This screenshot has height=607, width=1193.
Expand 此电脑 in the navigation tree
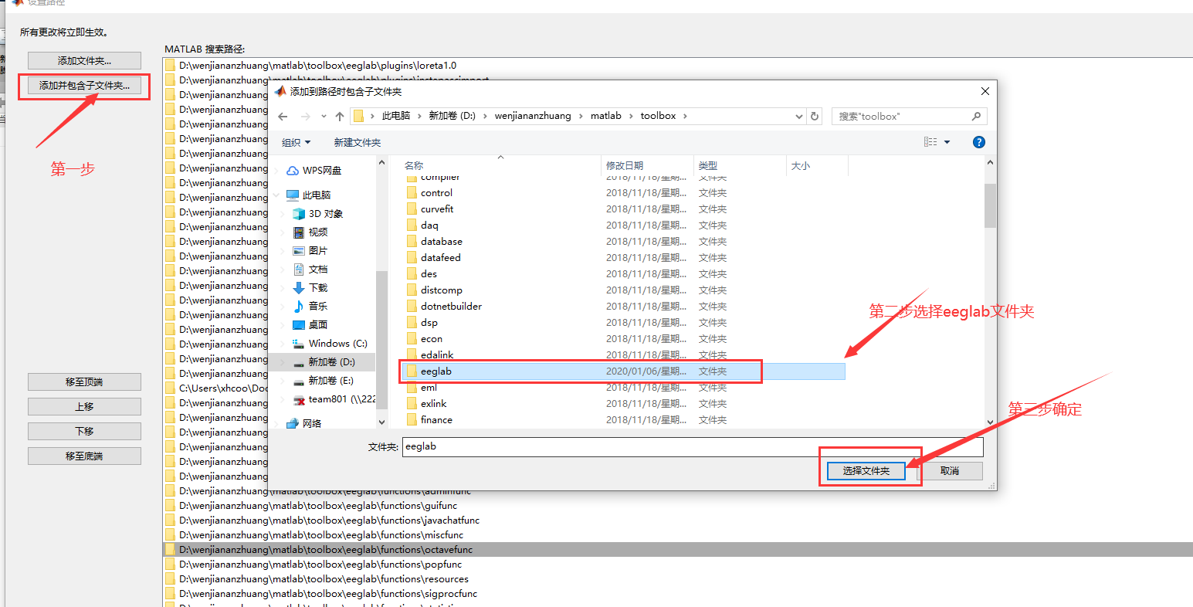point(275,194)
